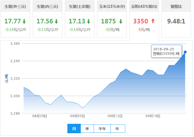Click the 09月12日 axis label

115,116
